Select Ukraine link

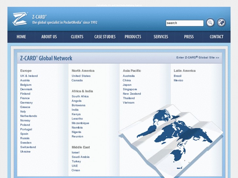click(x=25, y=152)
